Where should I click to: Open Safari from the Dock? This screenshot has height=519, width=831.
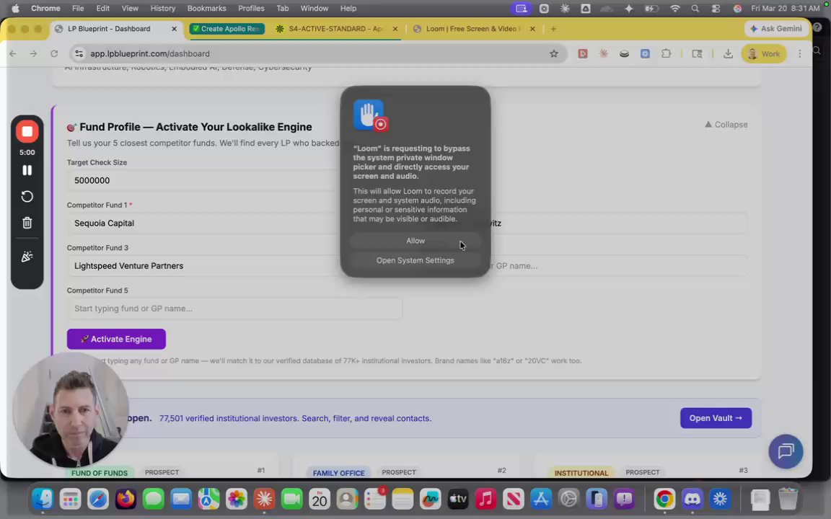pos(98,498)
